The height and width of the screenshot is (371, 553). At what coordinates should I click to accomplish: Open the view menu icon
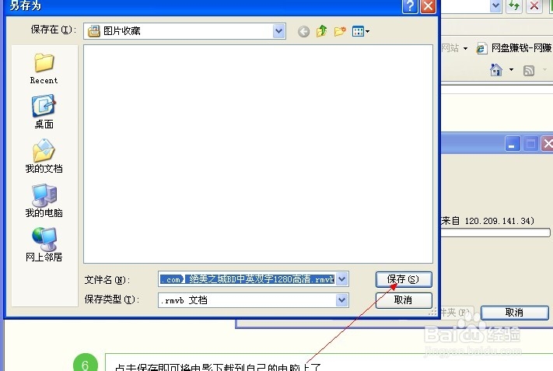(x=360, y=31)
